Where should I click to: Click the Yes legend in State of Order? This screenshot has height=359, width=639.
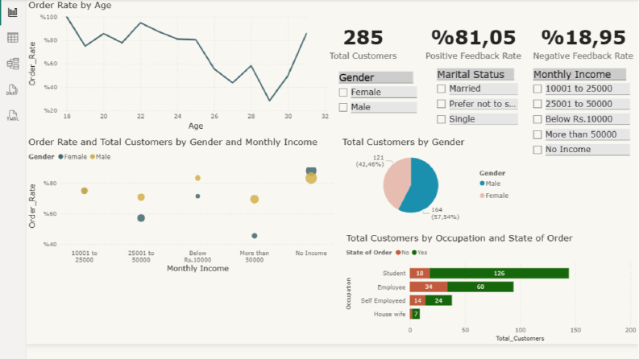tap(420, 253)
